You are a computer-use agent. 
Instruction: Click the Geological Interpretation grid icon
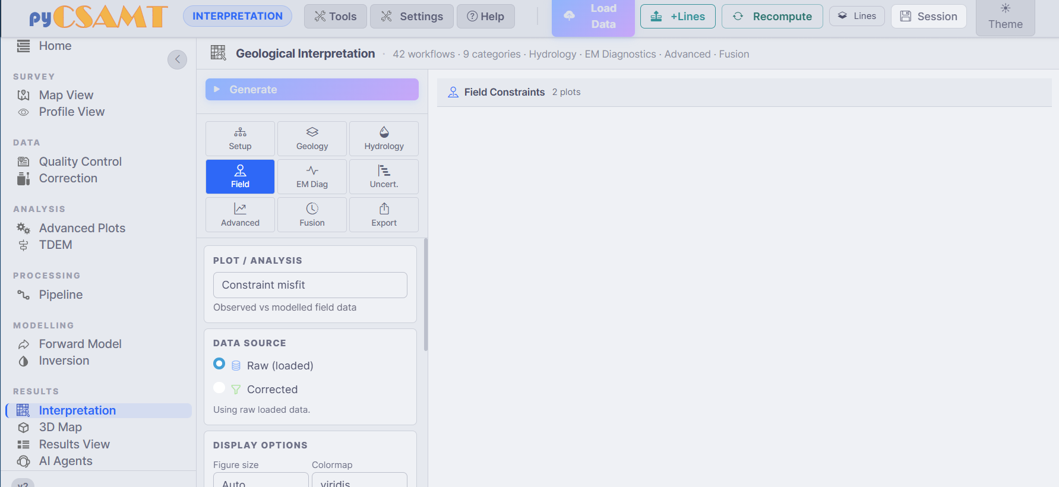pyautogui.click(x=218, y=53)
